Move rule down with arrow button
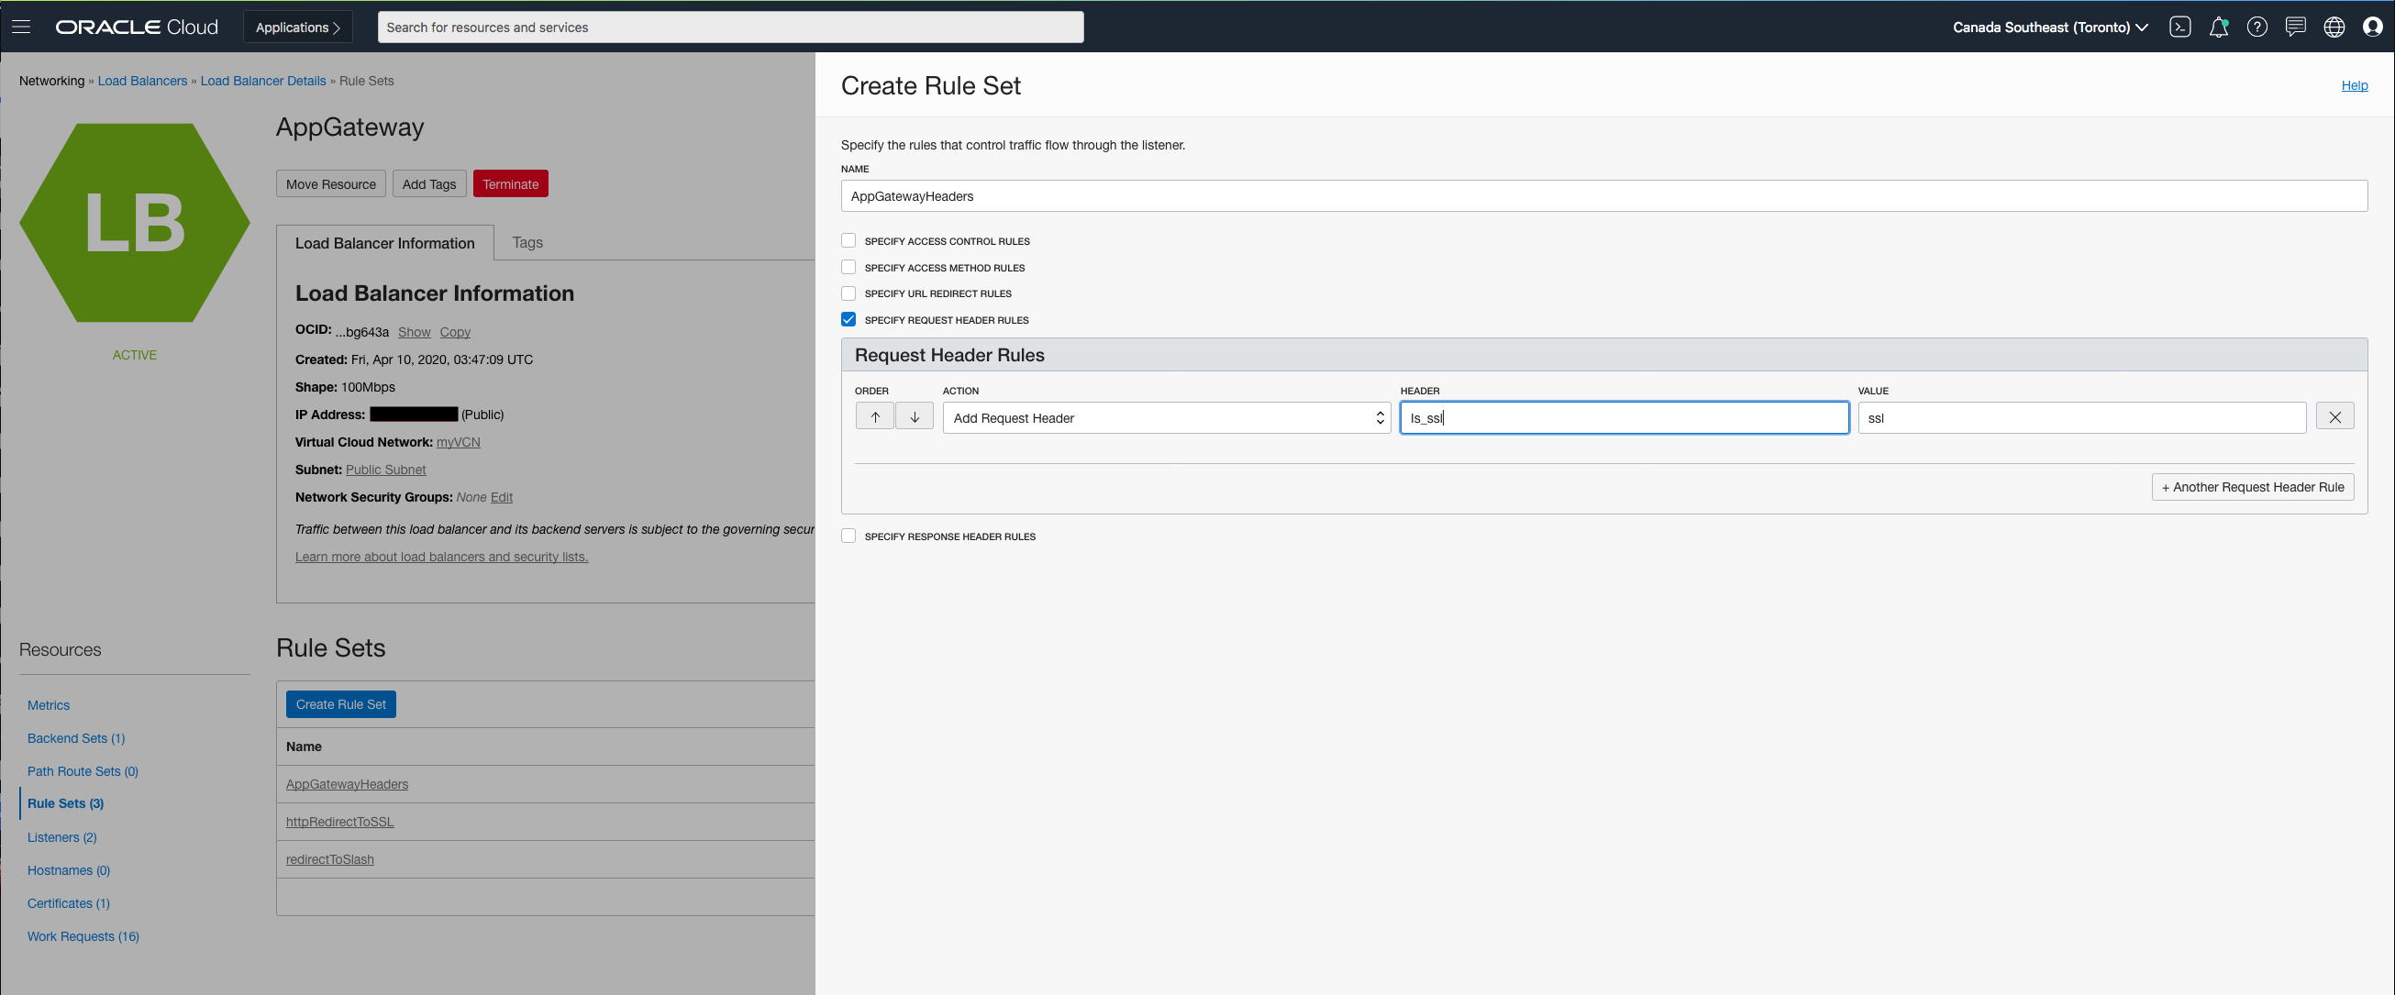This screenshot has height=995, width=2395. point(914,416)
